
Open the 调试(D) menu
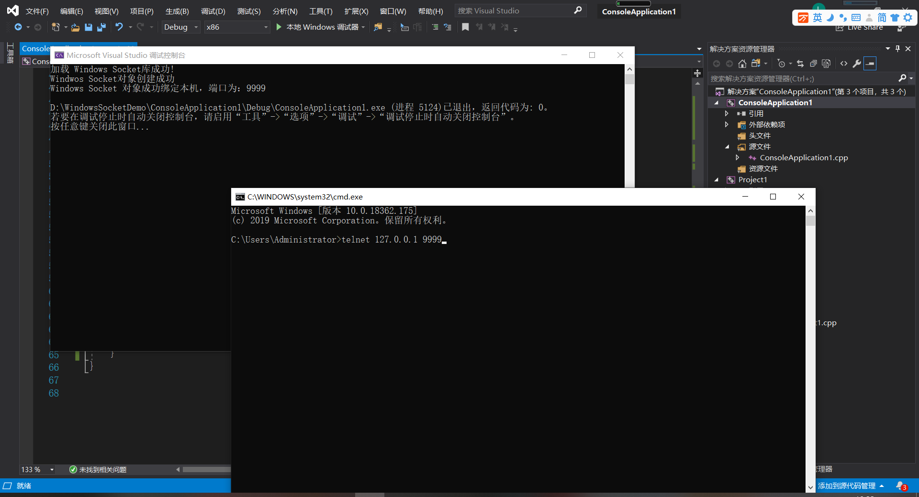(x=213, y=11)
